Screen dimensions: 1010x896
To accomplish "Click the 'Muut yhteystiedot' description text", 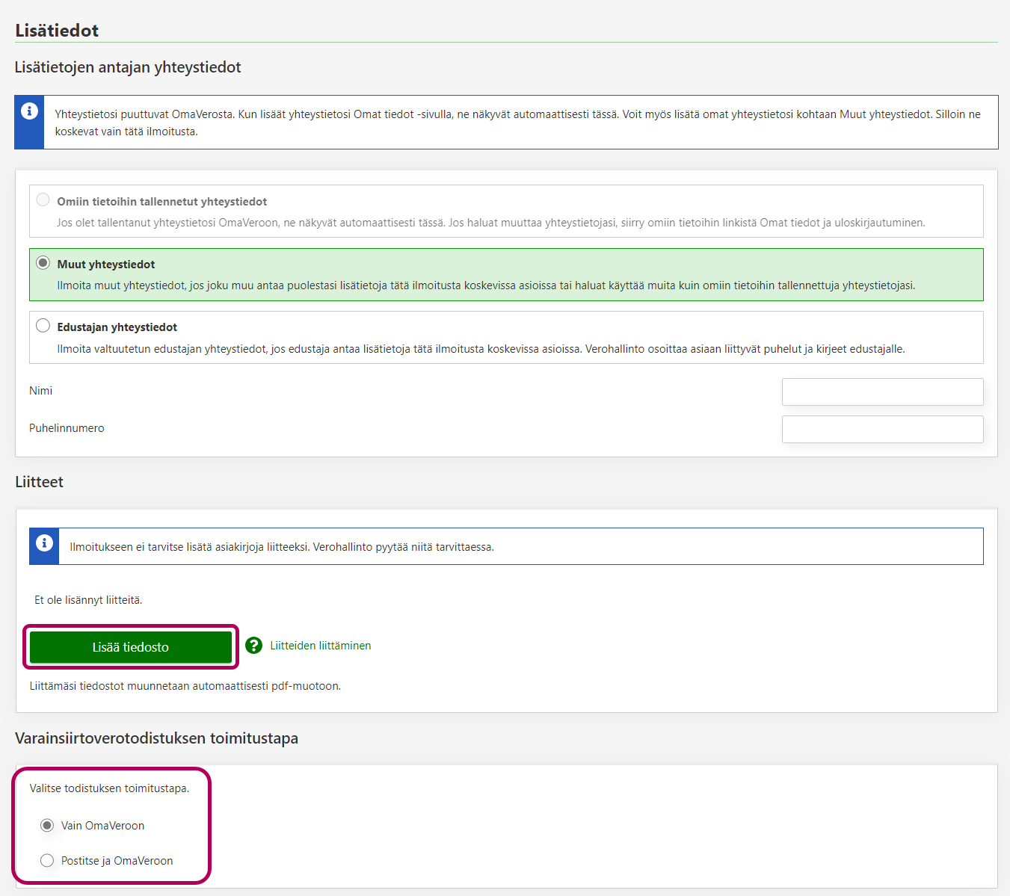I will point(486,285).
